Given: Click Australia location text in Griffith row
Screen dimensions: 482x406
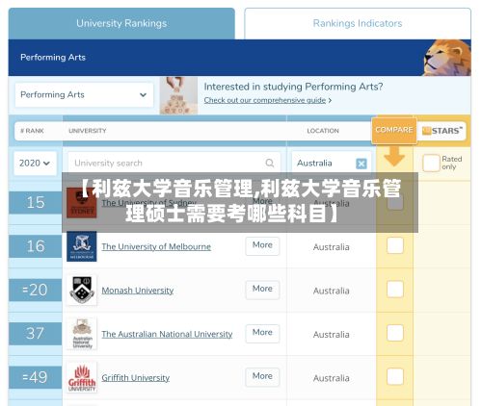Looking at the screenshot, I should pyautogui.click(x=332, y=378).
